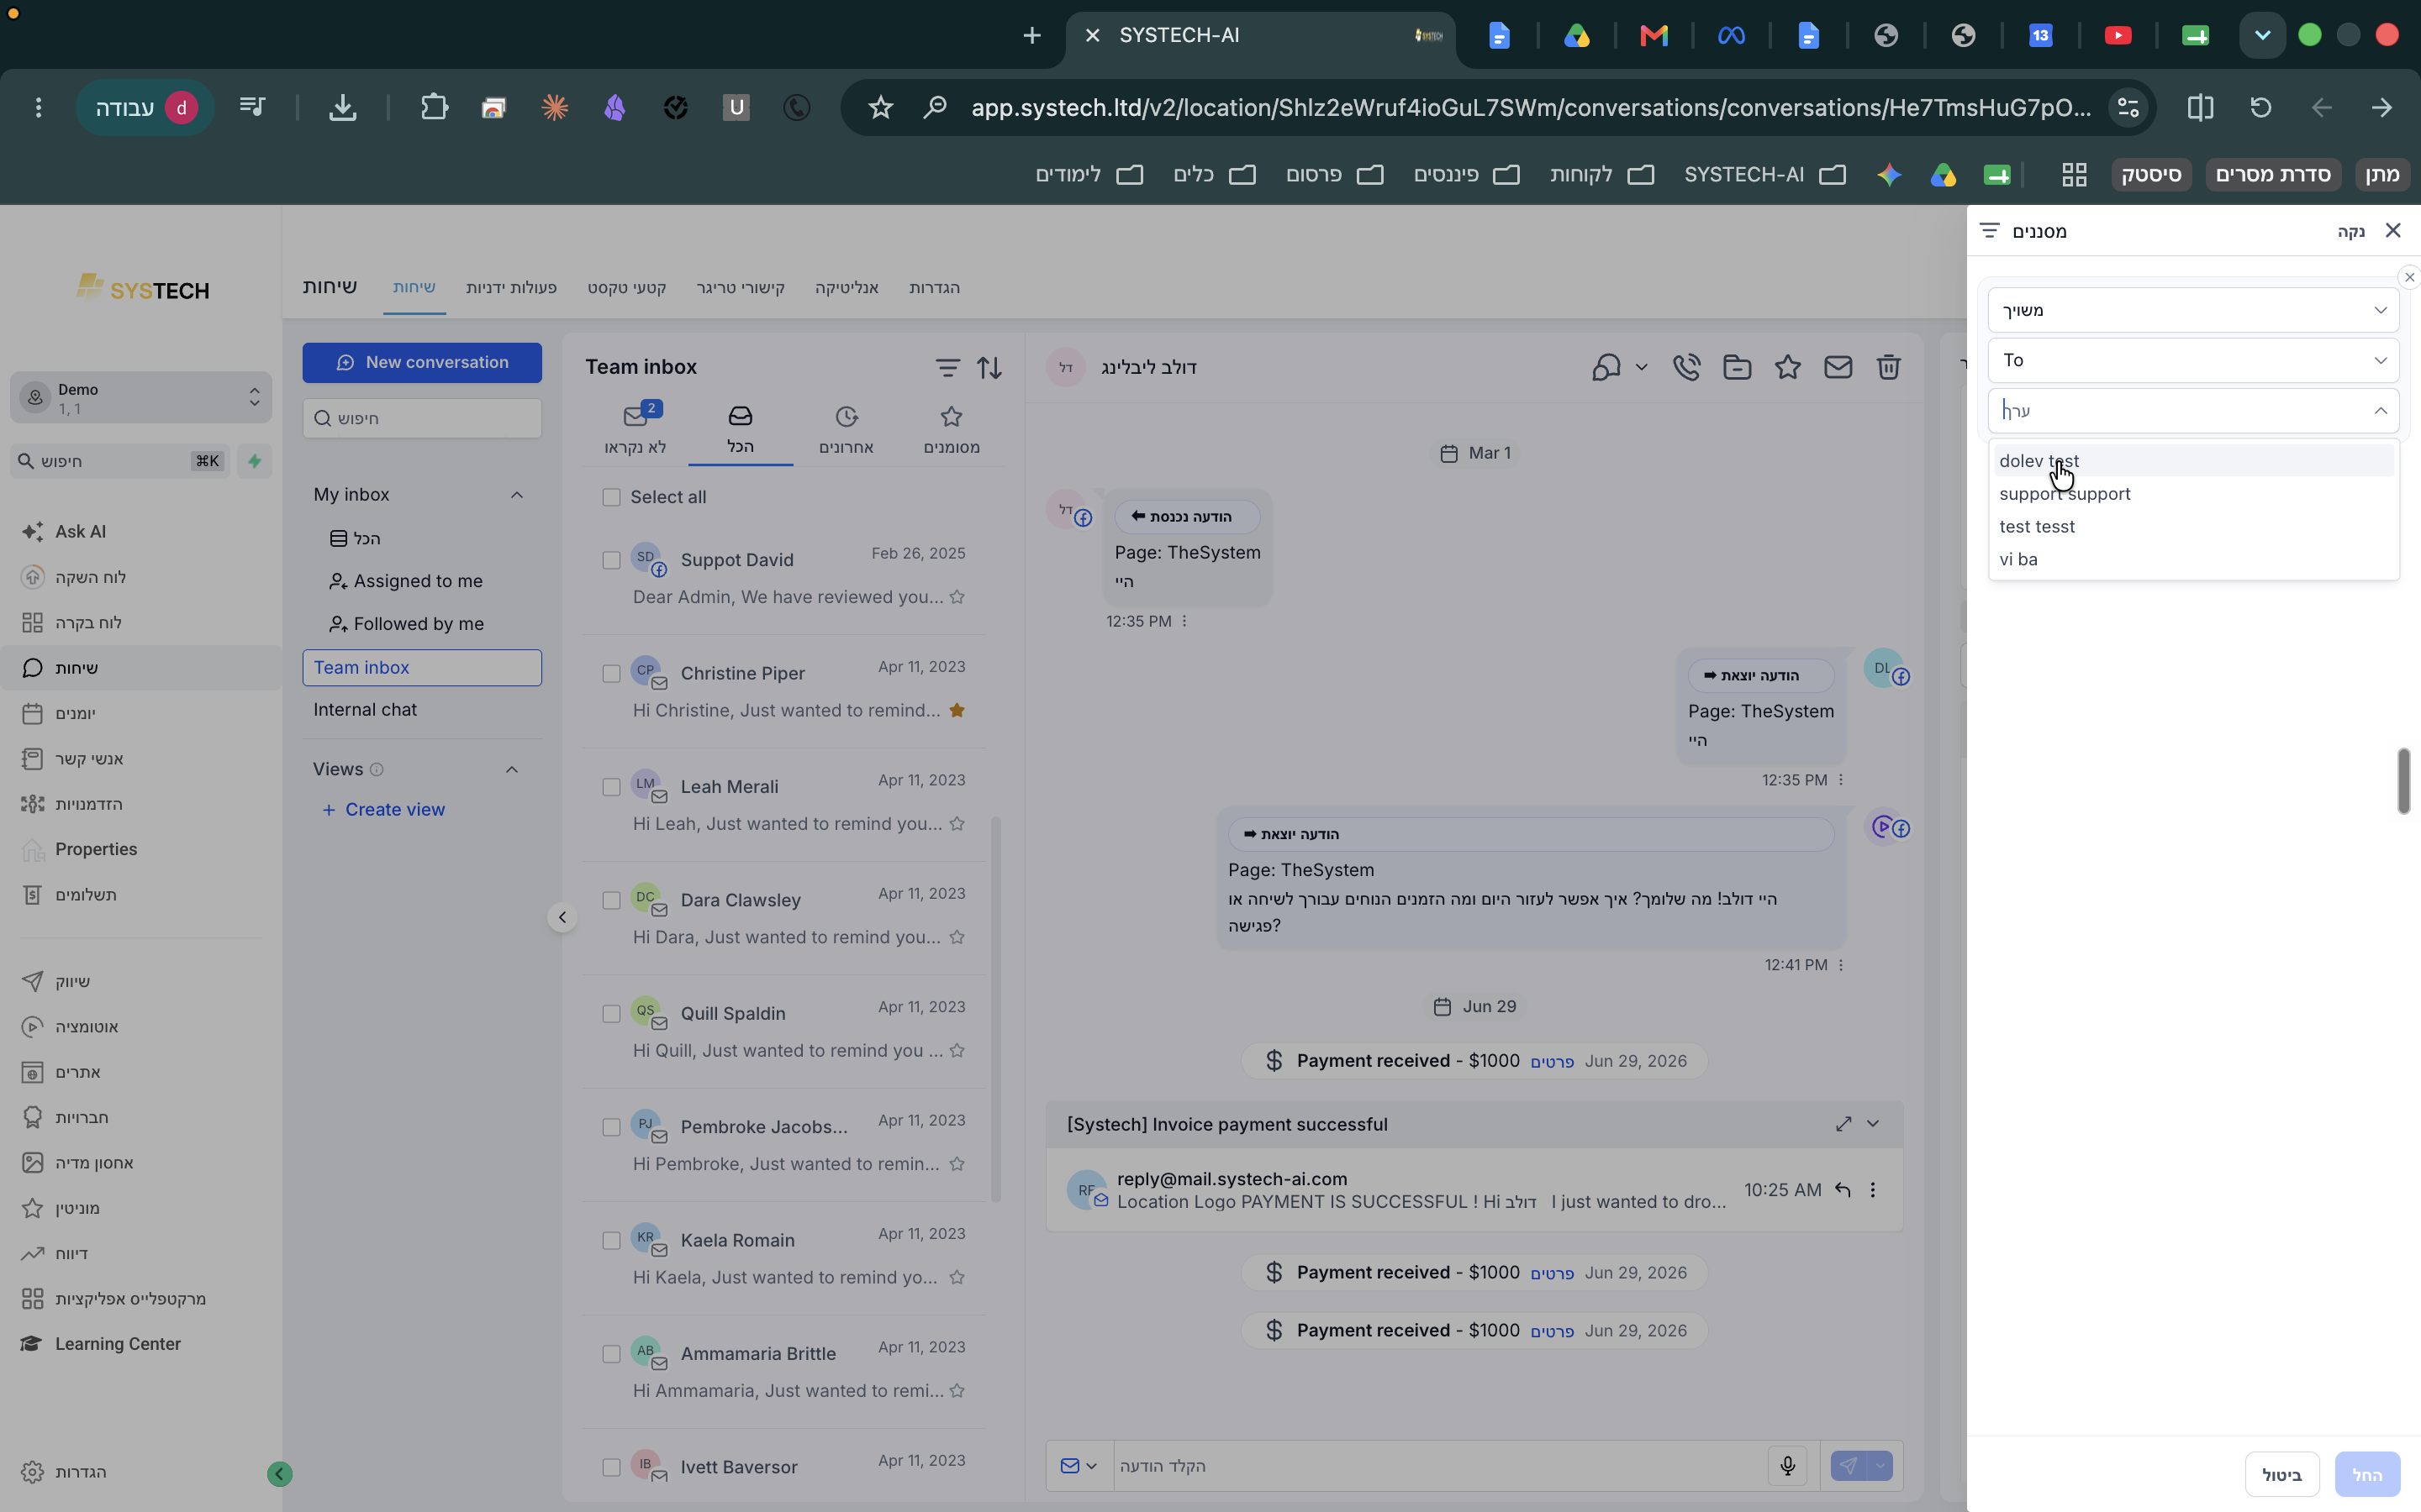The height and width of the screenshot is (1512, 2421).
Task: Unstar the Christine Piper conversation
Action: point(957,711)
